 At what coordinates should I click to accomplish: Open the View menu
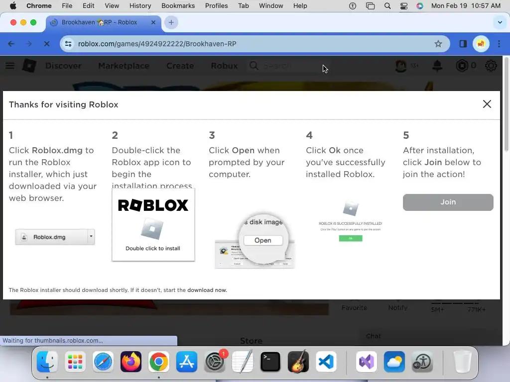[112, 6]
